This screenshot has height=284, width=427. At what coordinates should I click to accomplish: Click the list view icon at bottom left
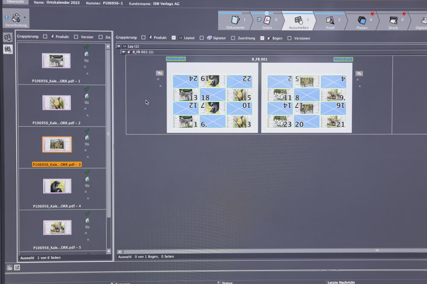(x=9, y=268)
